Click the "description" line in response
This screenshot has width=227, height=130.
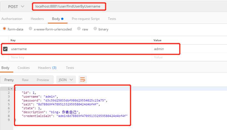pos(51,112)
